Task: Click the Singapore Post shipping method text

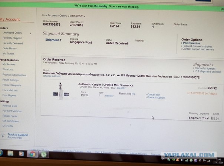Action: coord(81,42)
